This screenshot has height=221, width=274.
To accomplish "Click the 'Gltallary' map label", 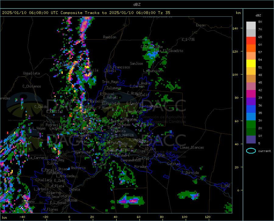I will click(44, 180).
